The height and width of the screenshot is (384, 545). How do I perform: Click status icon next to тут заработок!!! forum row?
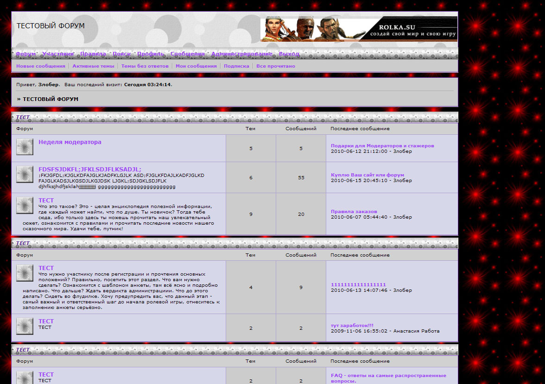(25, 326)
